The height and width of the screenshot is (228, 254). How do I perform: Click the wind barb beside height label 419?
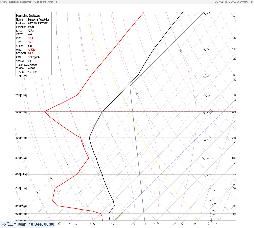[207, 50]
